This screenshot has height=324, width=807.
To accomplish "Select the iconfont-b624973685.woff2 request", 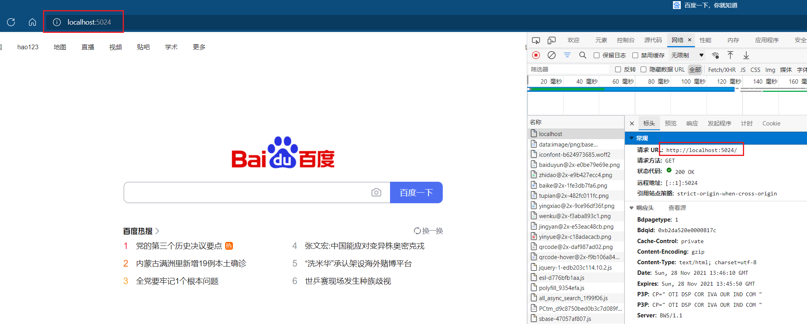I will coord(576,154).
